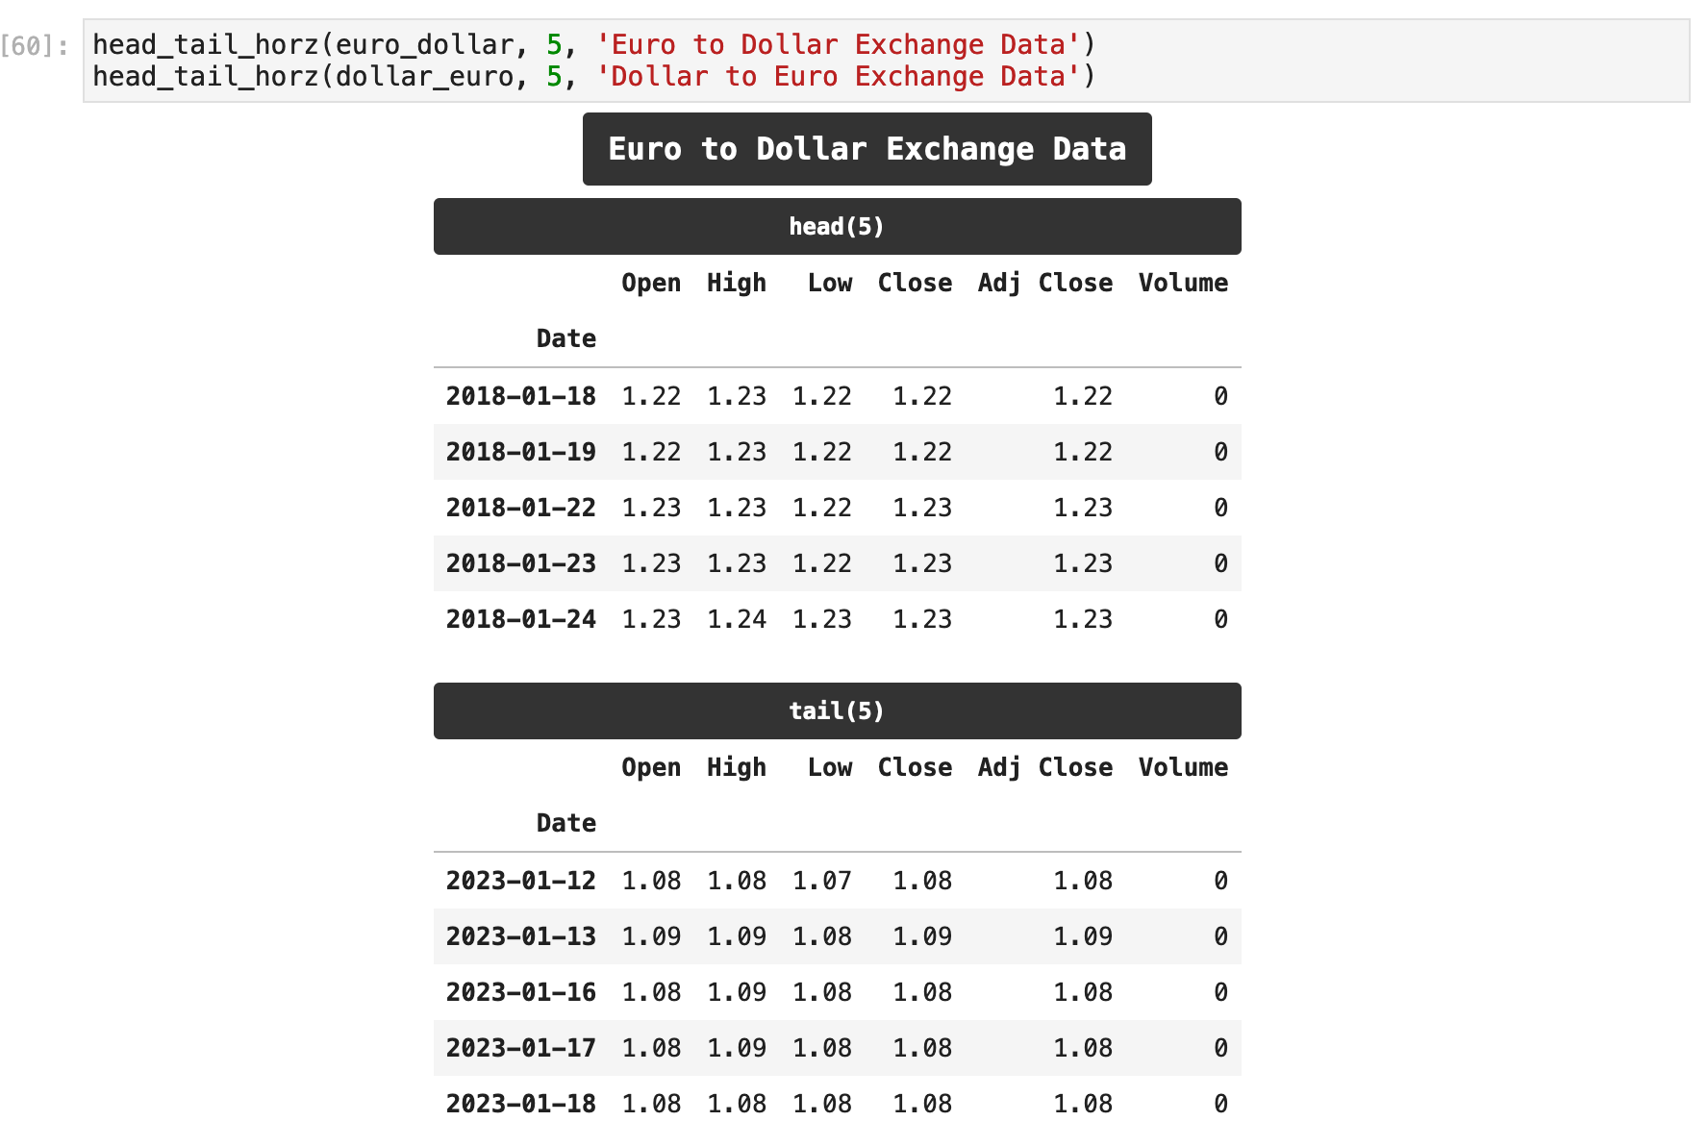Click the Date index label in head table
Screen dimensions: 1708x1146
pos(566,338)
